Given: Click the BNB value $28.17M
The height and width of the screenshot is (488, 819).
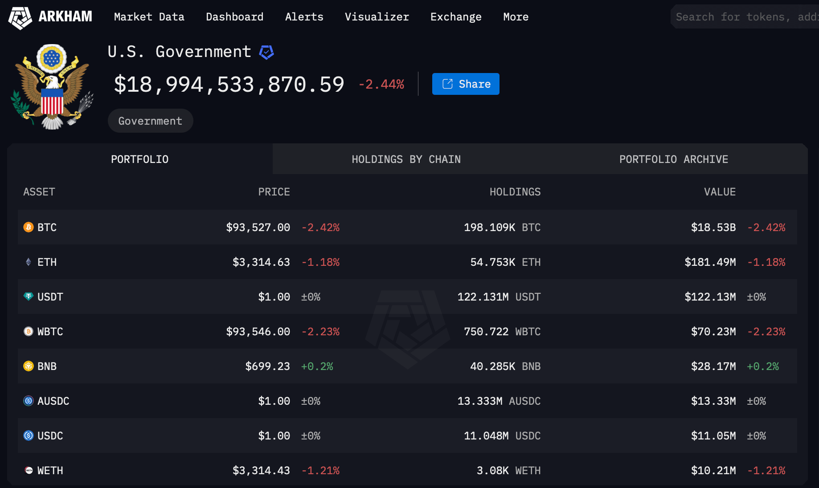Looking at the screenshot, I should (x=713, y=366).
